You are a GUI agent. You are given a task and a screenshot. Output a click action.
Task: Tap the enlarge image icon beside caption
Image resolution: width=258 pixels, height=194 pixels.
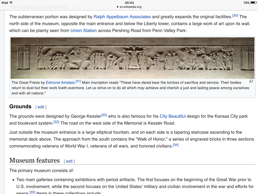click(x=251, y=81)
